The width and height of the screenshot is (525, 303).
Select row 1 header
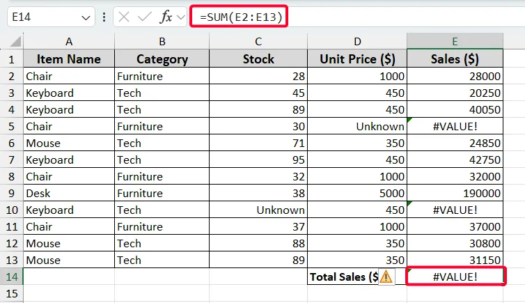tap(12, 59)
